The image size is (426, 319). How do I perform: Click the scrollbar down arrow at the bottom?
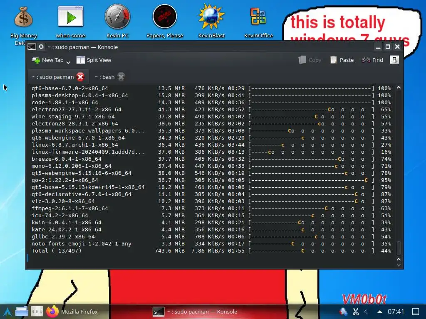399,265
